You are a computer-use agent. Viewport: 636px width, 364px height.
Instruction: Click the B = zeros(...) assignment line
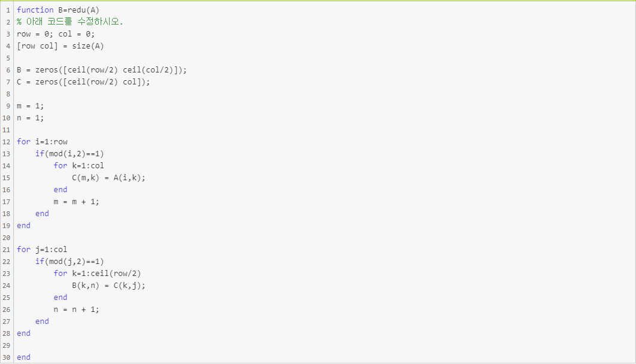click(x=102, y=70)
